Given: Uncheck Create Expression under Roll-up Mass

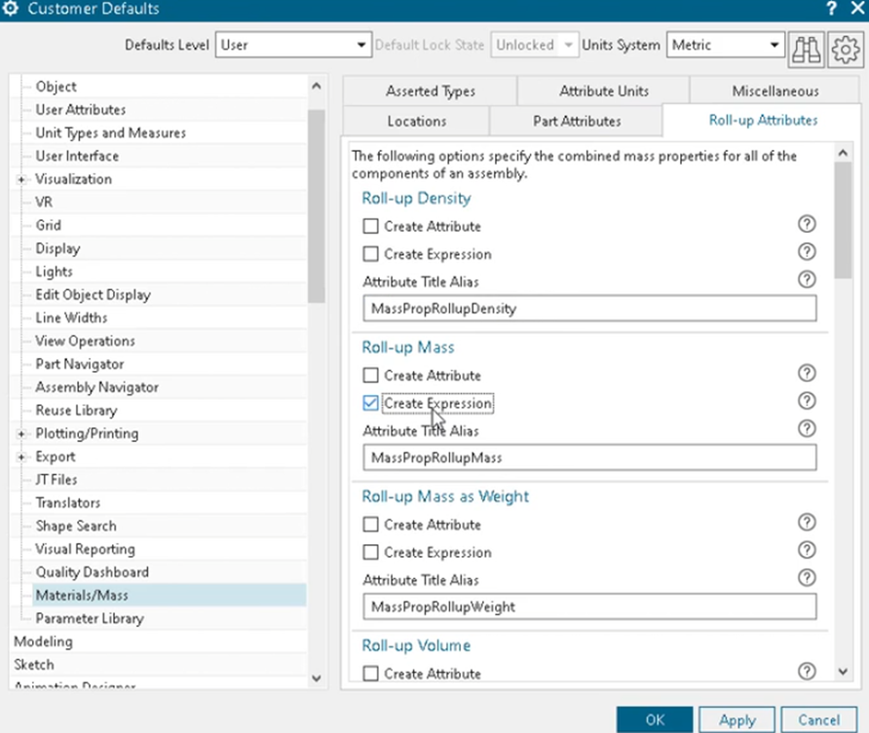Looking at the screenshot, I should [x=370, y=403].
